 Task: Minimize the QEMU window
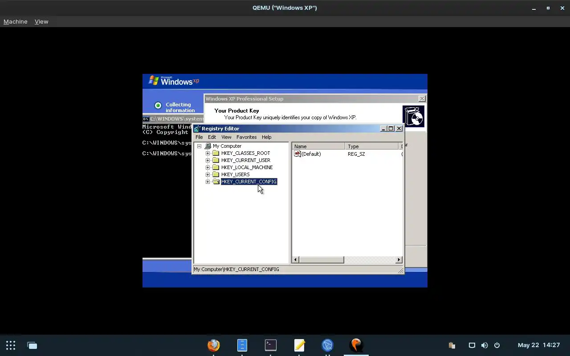pos(534,8)
